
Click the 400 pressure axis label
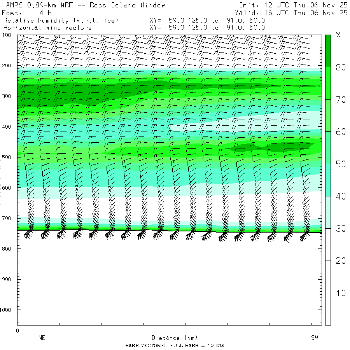point(7,127)
